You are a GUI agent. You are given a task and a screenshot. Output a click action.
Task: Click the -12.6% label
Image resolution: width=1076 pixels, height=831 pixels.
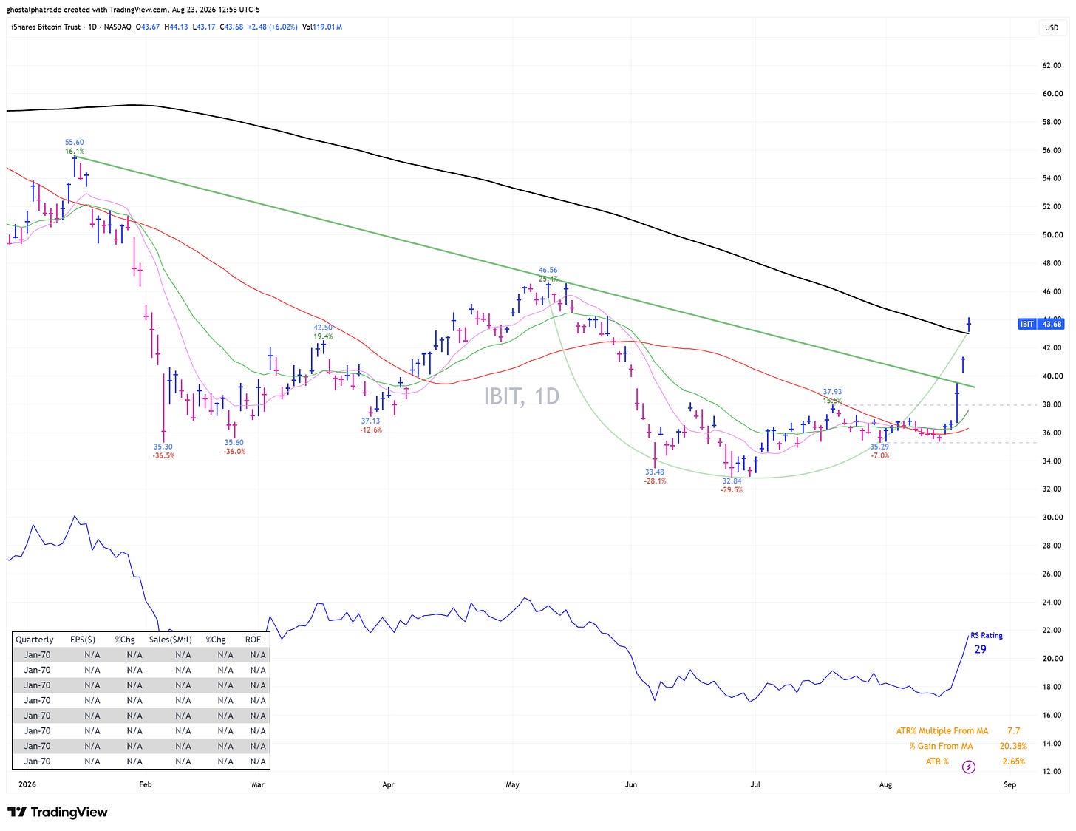coord(370,430)
